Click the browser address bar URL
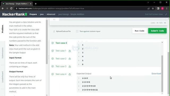The image size is (170, 96). (x=51, y=9)
